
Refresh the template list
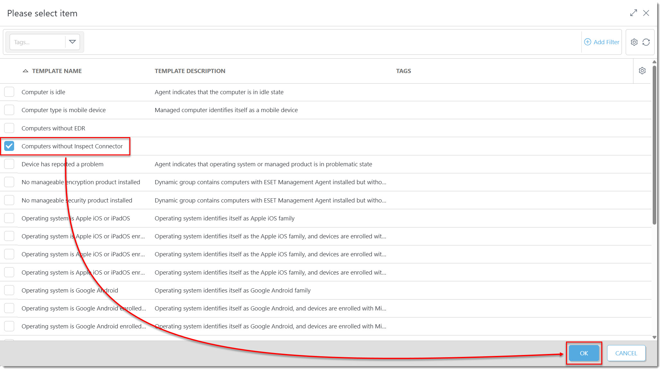(646, 42)
